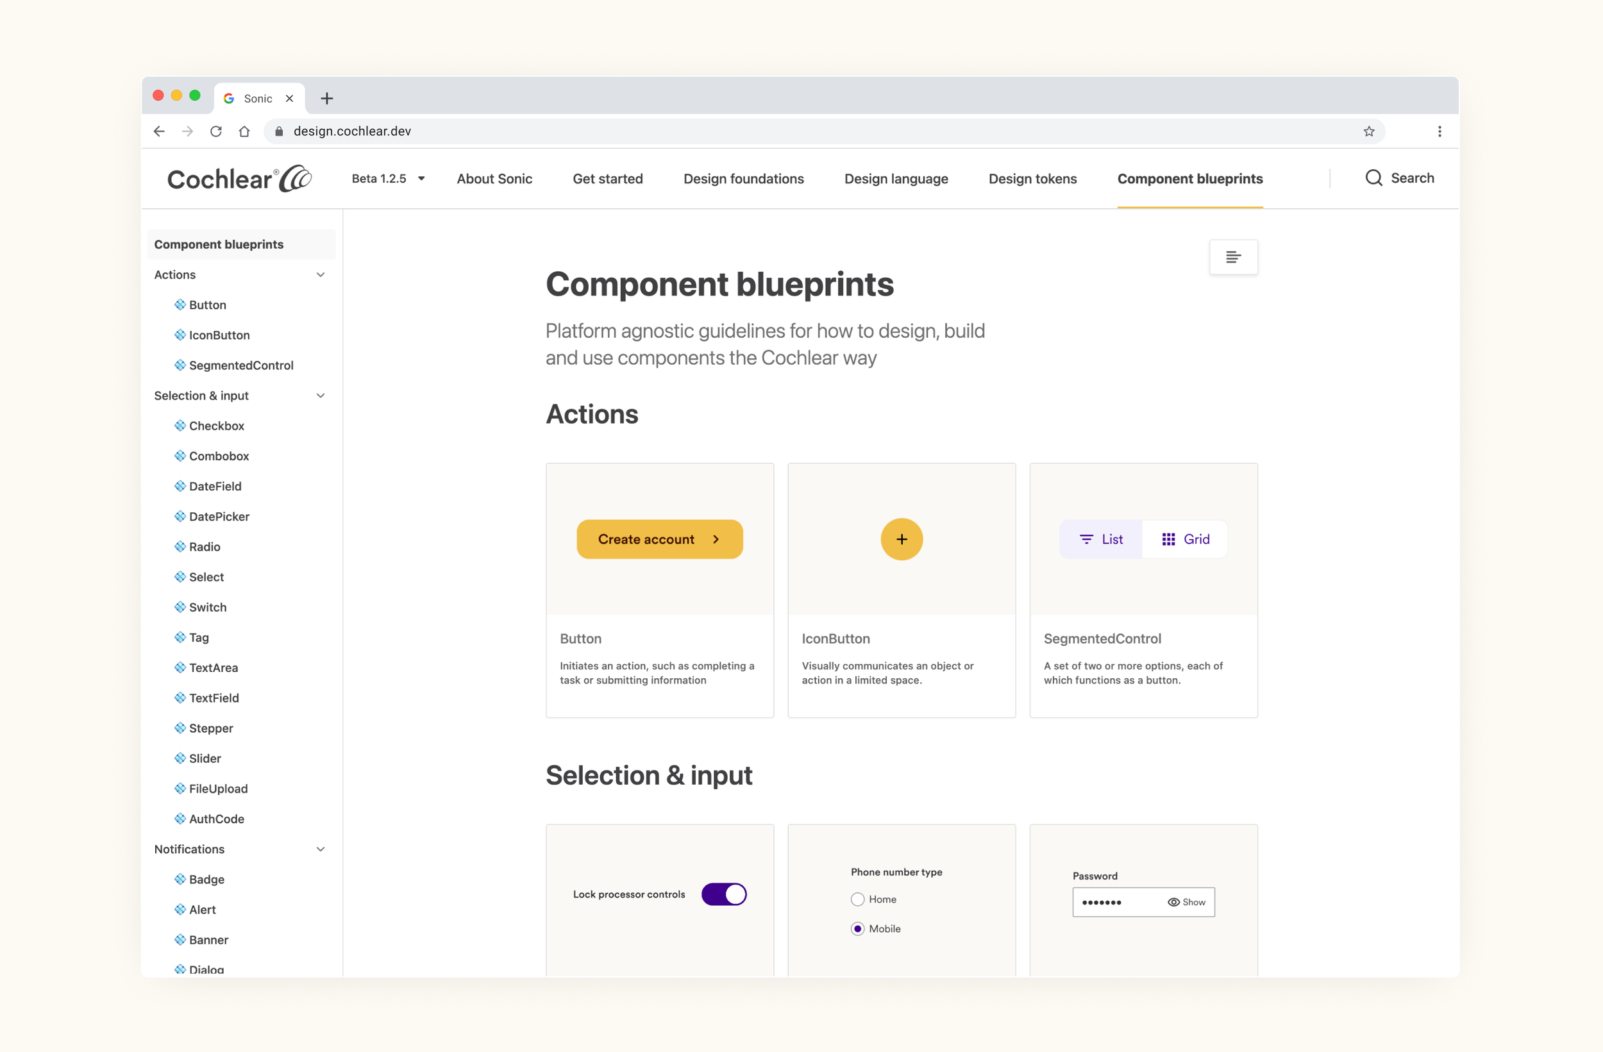The width and height of the screenshot is (1603, 1052).
Task: Open the page table of contents icon
Action: click(x=1233, y=256)
